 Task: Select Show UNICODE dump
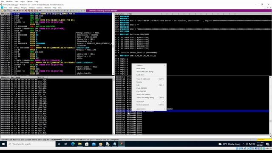149,72
